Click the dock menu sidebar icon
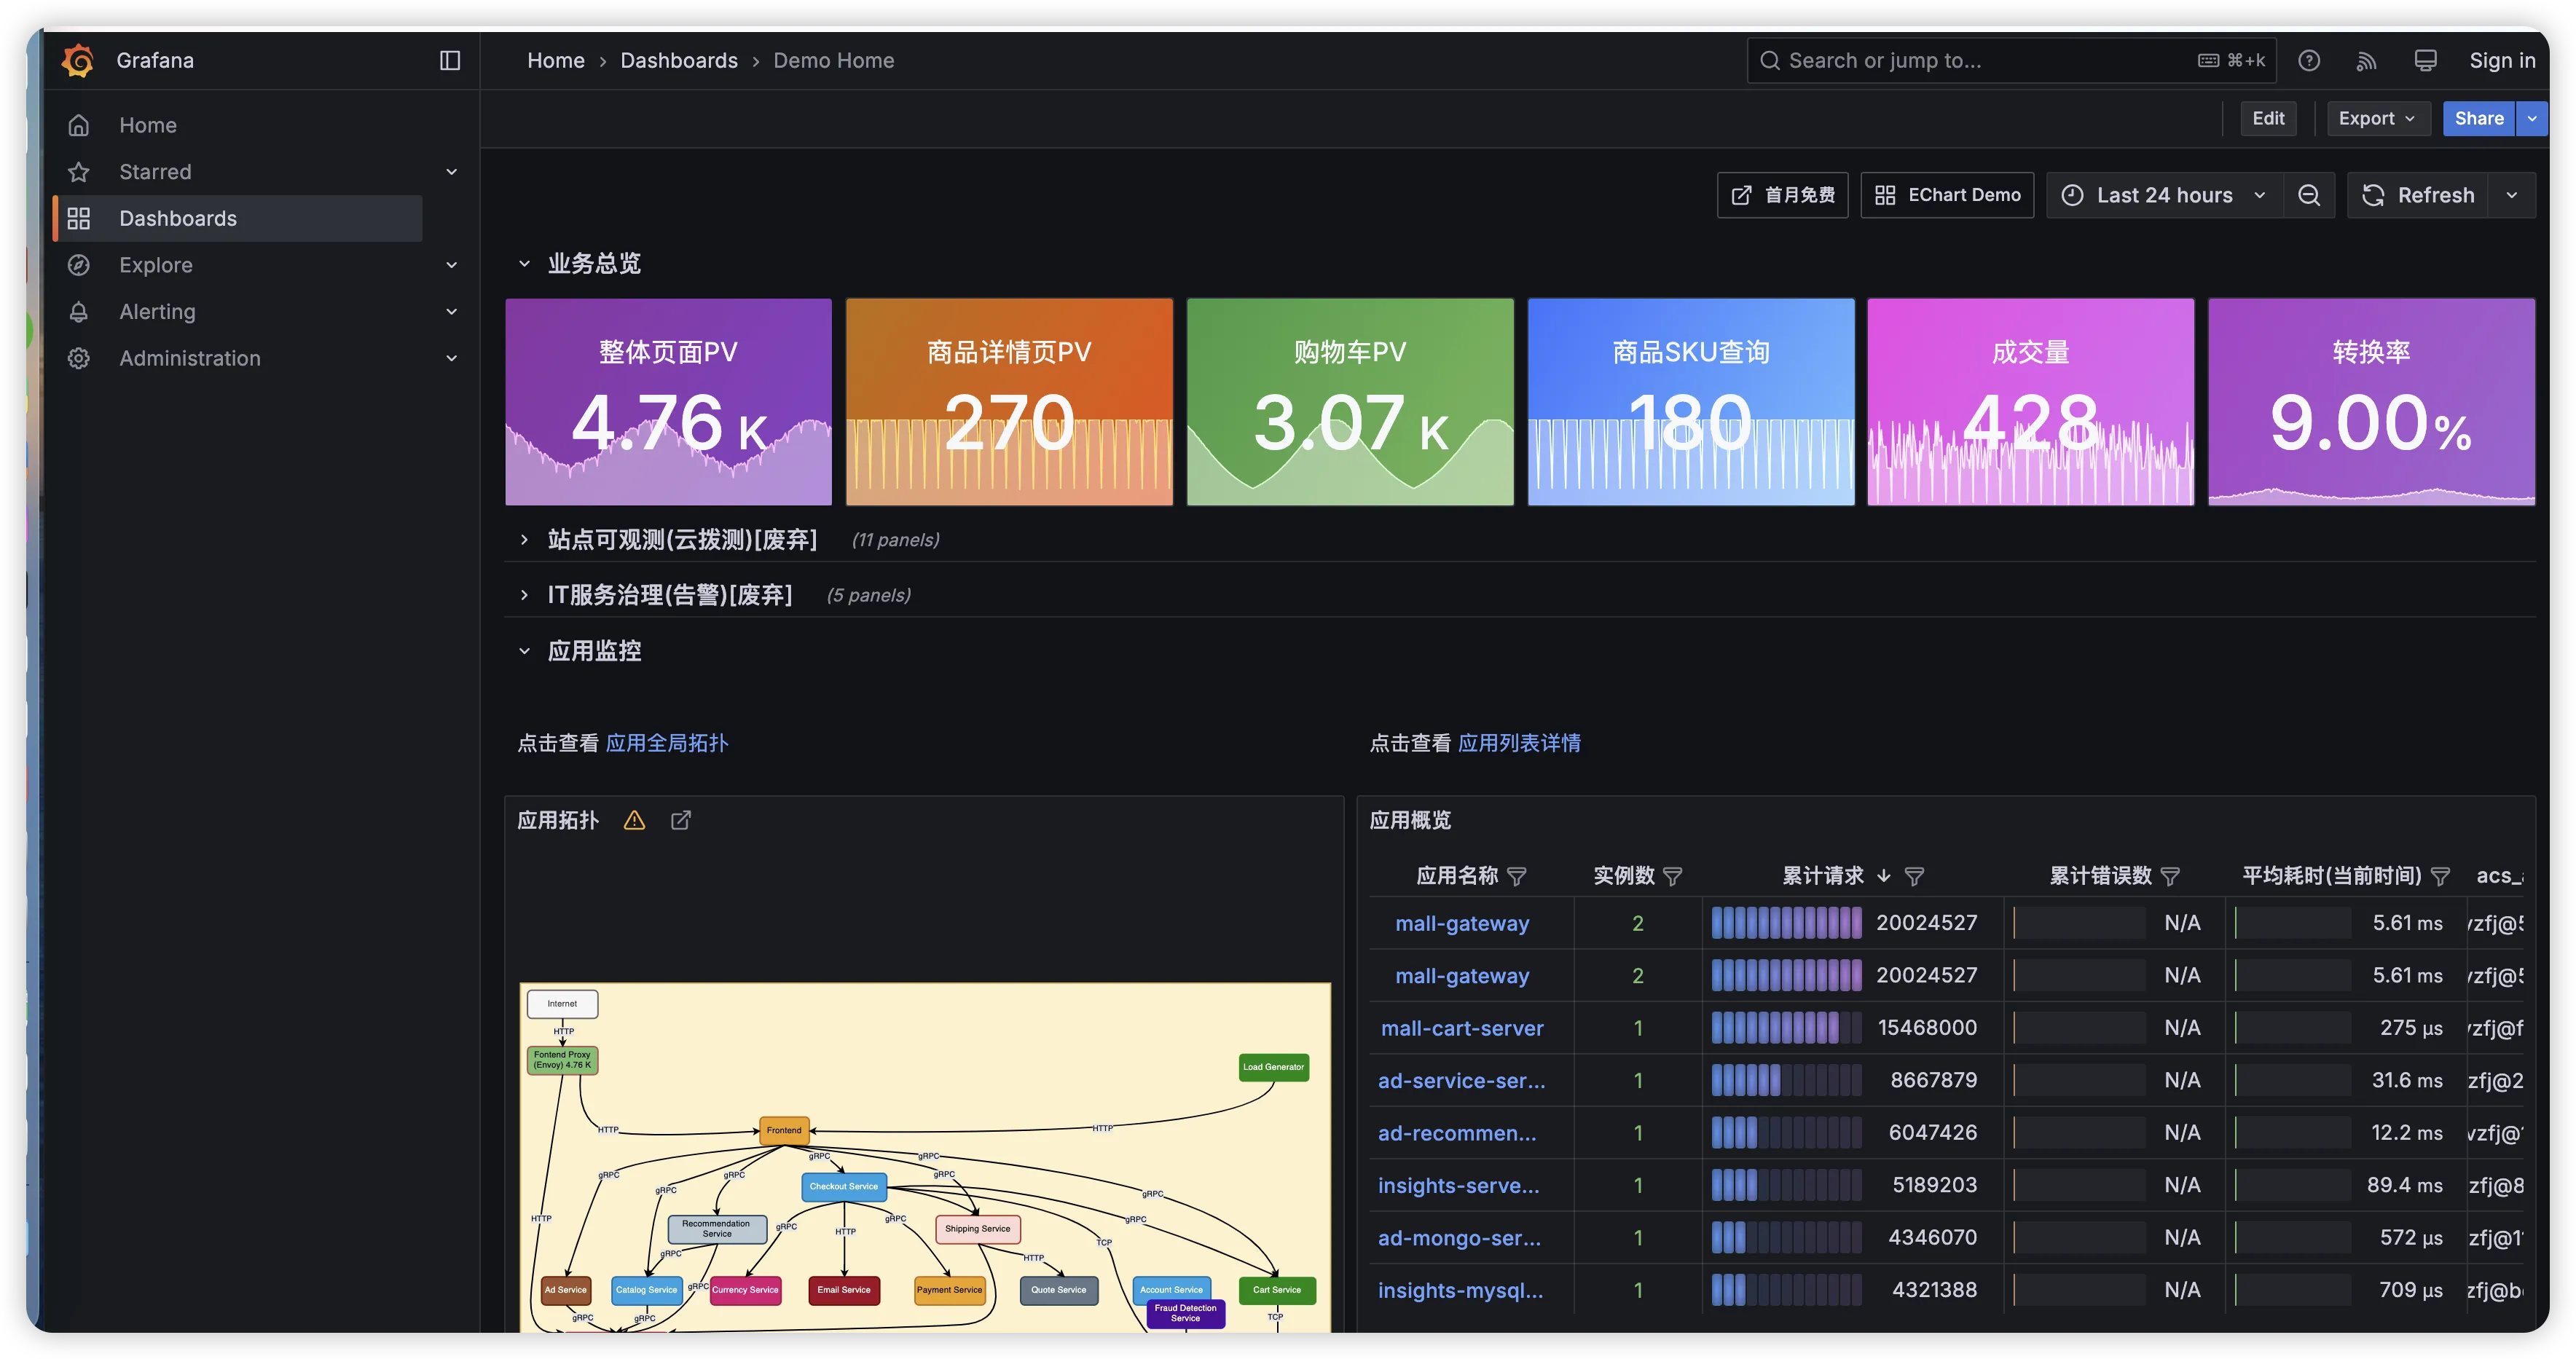2576x1359 pixels. pos(450,60)
